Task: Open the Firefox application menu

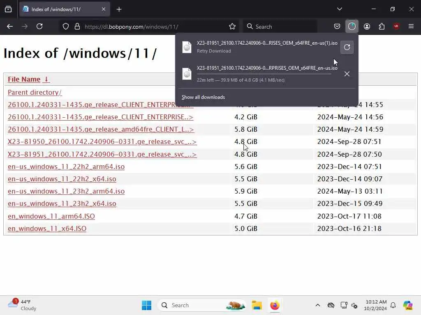Action: tap(411, 26)
